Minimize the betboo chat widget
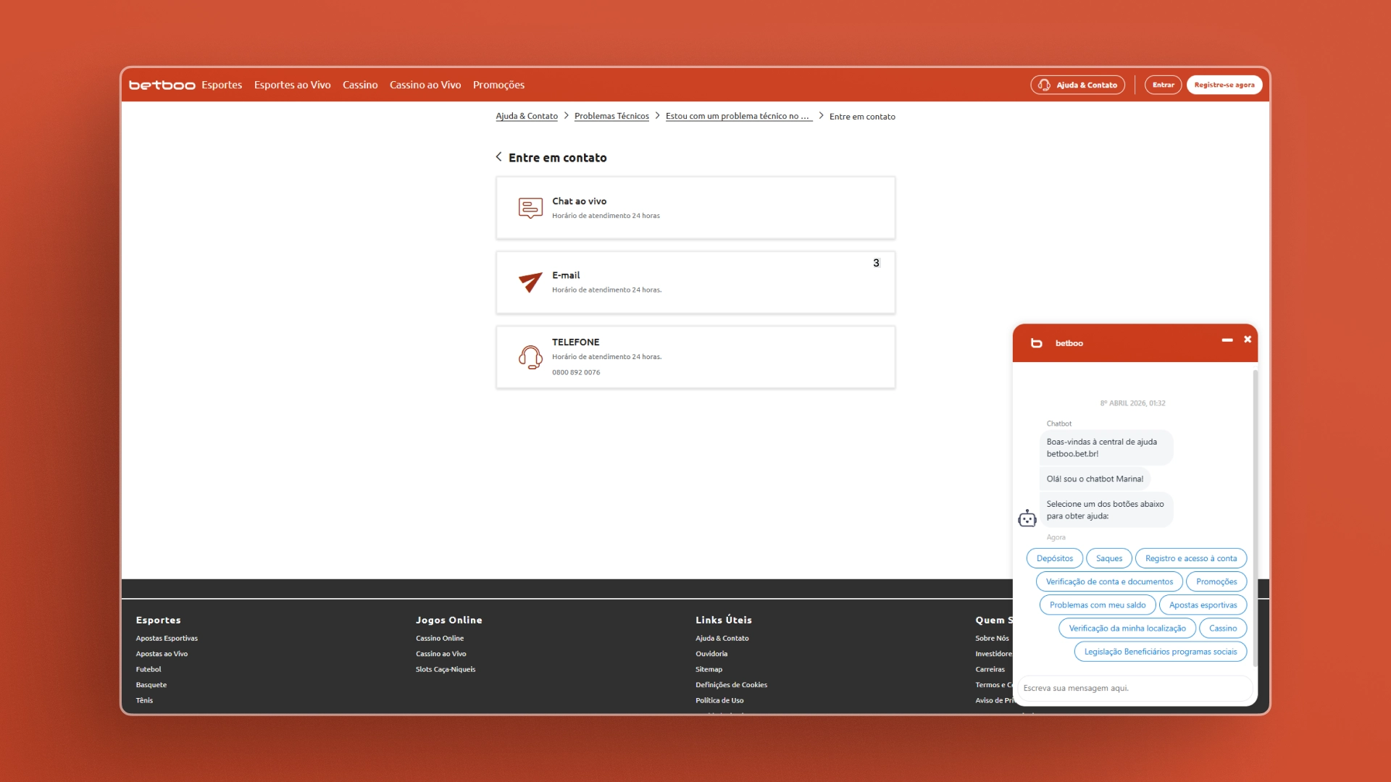This screenshot has height=782, width=1391. pos(1227,340)
